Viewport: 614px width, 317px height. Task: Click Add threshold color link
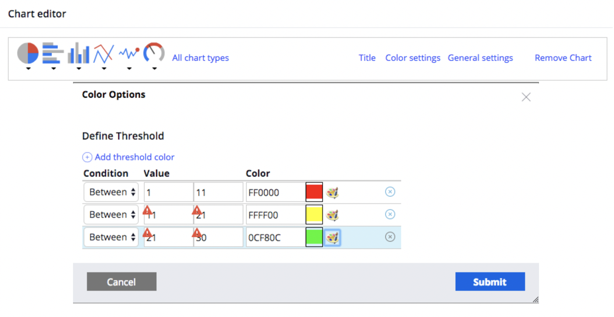coord(134,157)
